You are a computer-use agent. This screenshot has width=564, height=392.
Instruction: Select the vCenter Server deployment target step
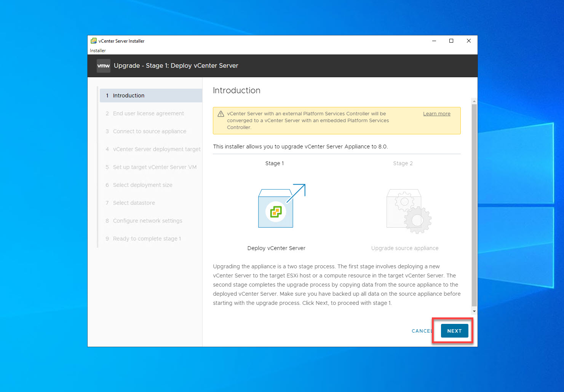pos(157,149)
